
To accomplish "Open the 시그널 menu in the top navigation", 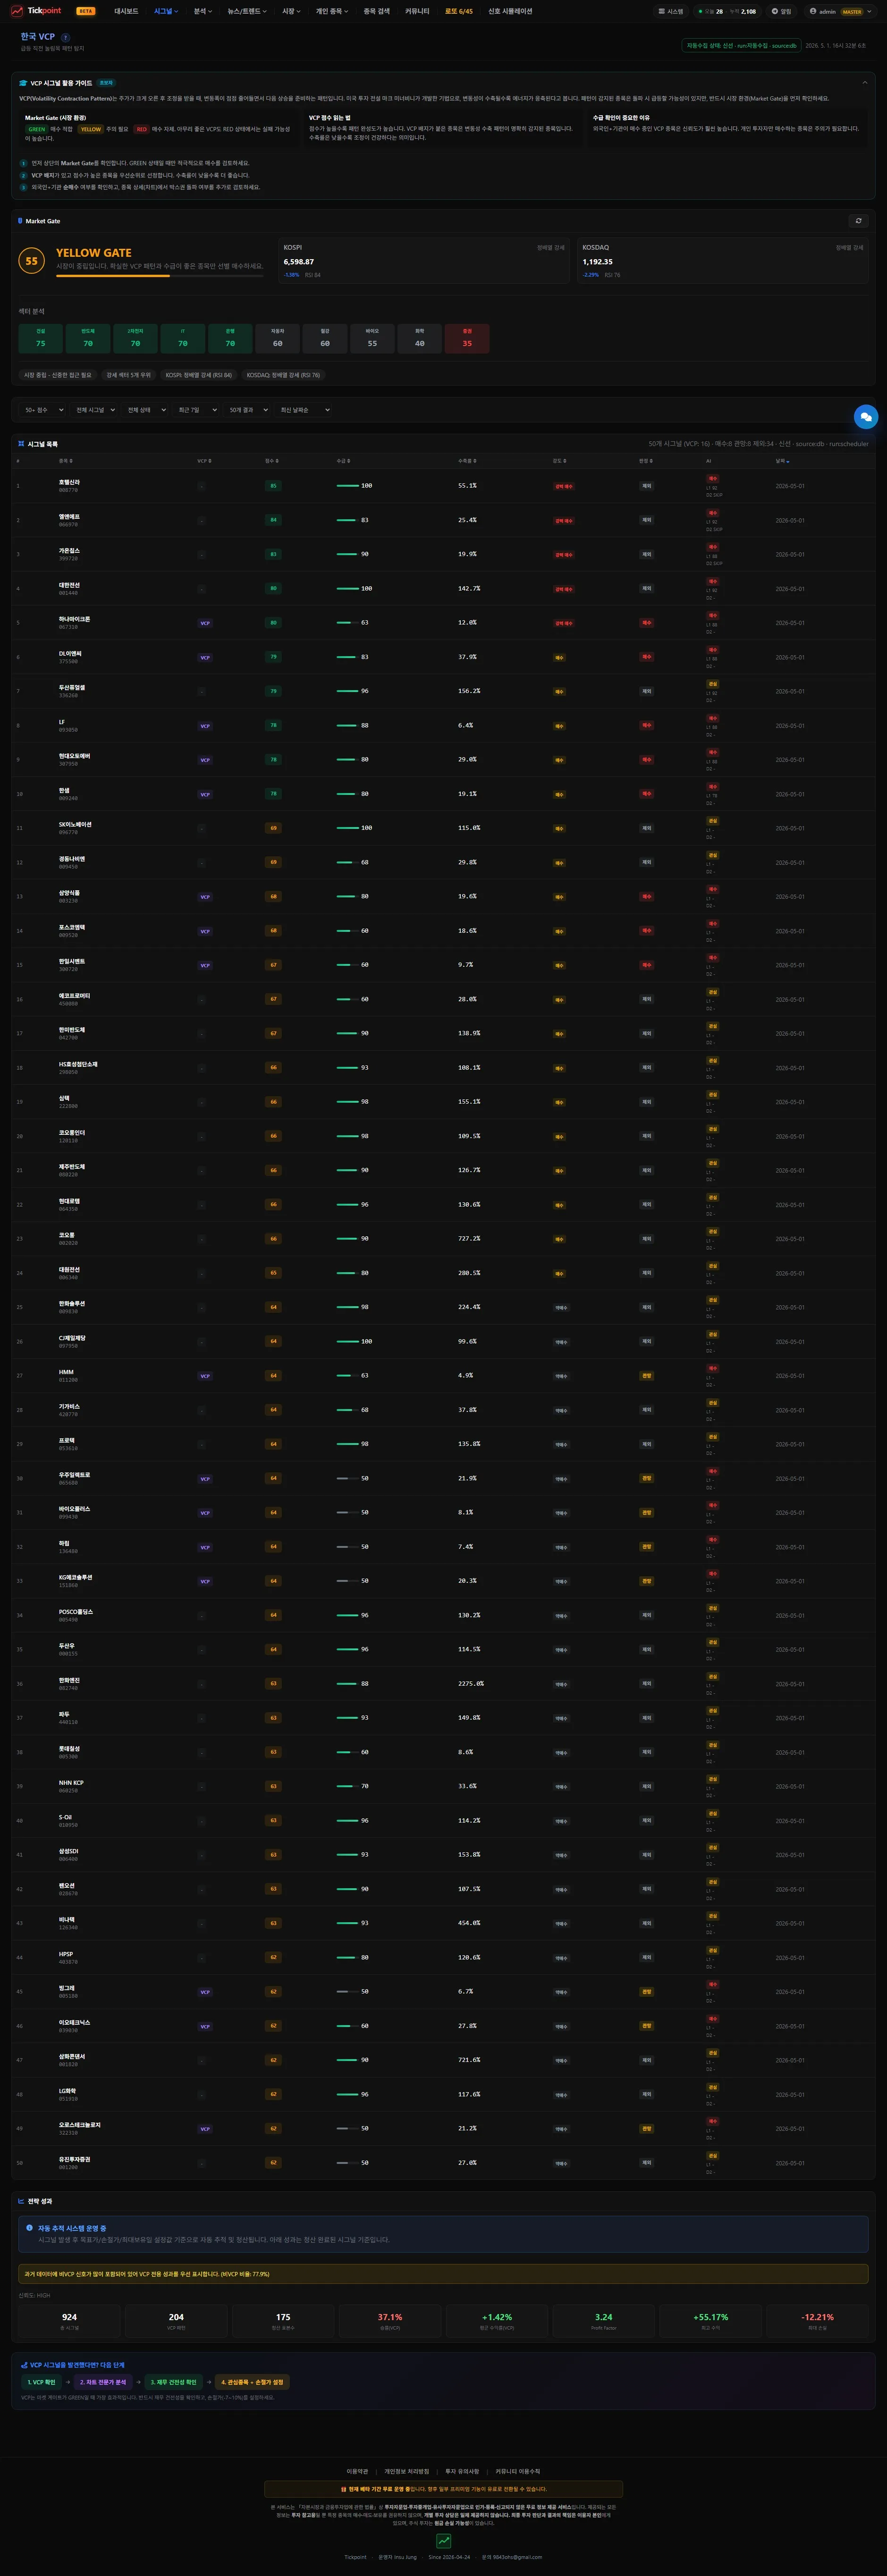I will coord(166,12).
